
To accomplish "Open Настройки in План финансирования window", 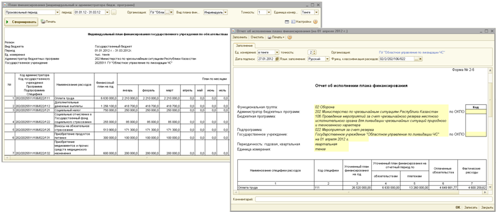I will [301, 22].
